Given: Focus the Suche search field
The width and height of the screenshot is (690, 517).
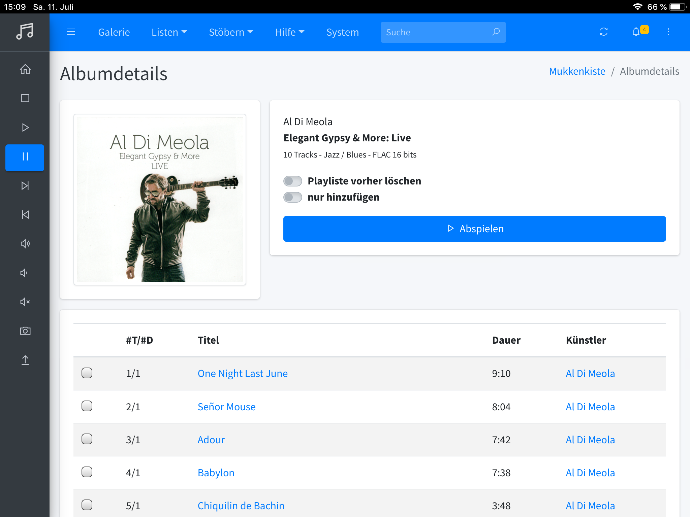Looking at the screenshot, I should coord(443,32).
